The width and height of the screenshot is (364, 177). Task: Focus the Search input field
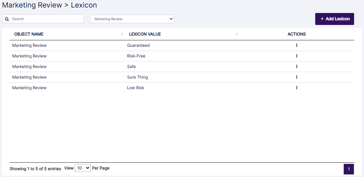pos(43,19)
